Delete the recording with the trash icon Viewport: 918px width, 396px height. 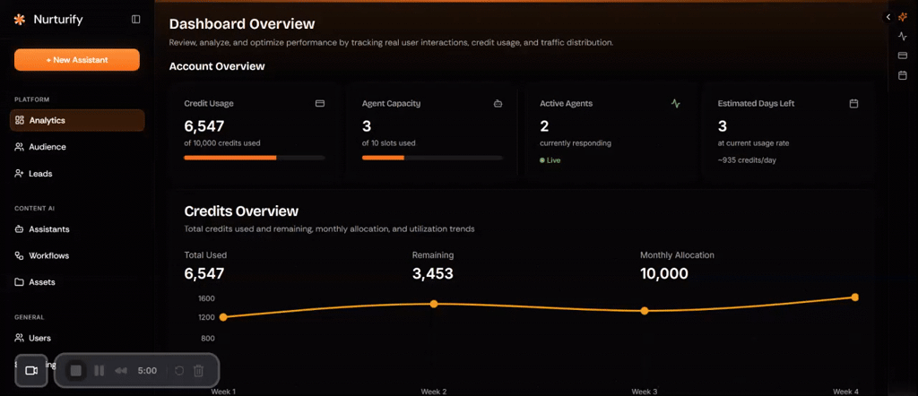(198, 371)
